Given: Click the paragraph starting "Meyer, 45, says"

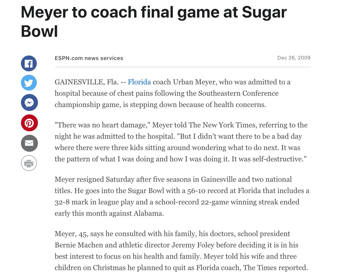Looking at the screenshot, I should (x=181, y=251).
